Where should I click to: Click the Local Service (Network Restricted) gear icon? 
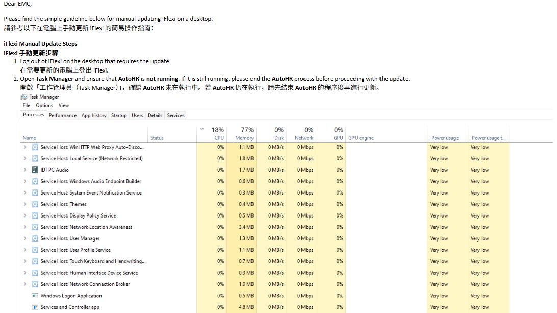click(35, 158)
